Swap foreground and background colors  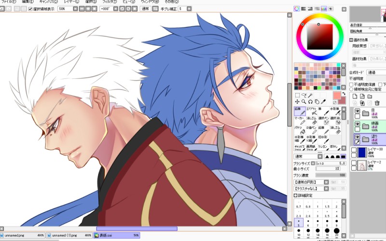pos(344,93)
